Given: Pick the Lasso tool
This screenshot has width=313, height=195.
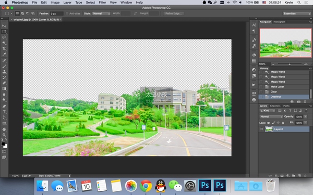Looking at the screenshot, I should pos(4,37).
